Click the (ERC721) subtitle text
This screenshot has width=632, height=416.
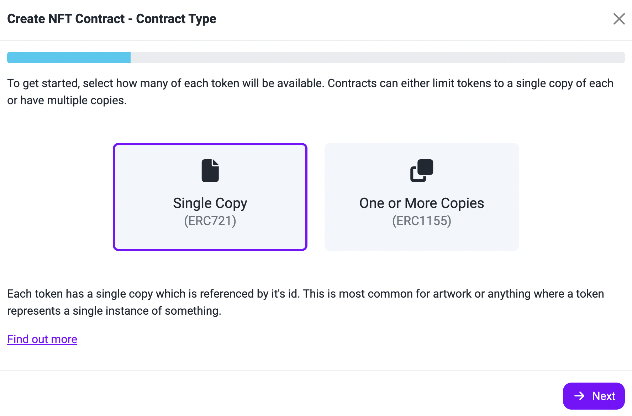[210, 221]
